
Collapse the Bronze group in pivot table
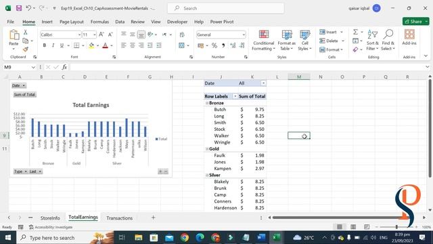pos(207,103)
